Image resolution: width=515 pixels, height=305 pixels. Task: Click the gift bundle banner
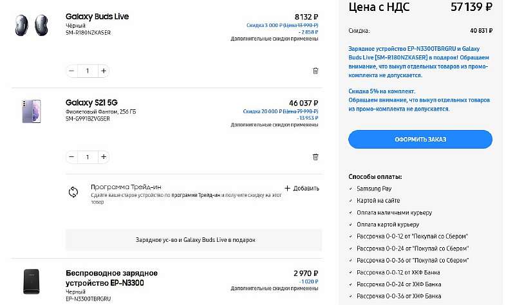click(x=194, y=239)
